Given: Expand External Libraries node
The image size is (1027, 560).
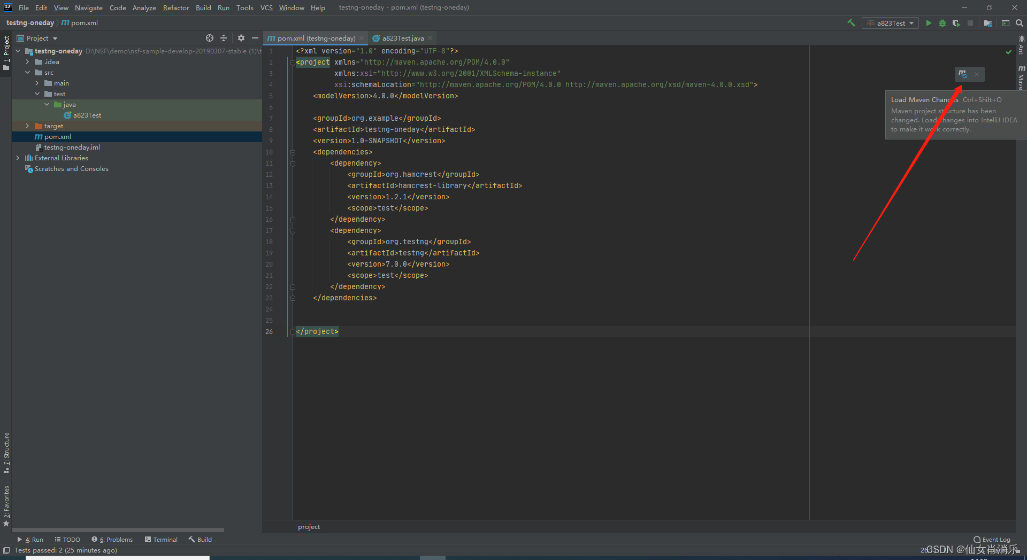Looking at the screenshot, I should tap(18, 158).
